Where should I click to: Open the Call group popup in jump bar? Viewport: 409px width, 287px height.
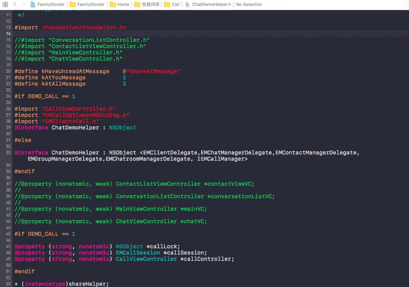pyautogui.click(x=177, y=4)
